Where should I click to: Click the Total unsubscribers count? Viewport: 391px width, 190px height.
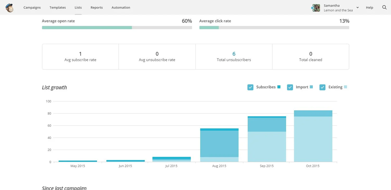tap(234, 54)
